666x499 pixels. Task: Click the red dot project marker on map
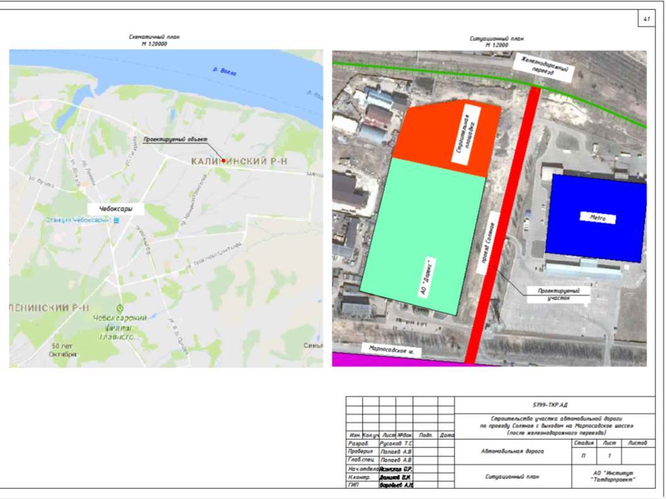tap(223, 160)
